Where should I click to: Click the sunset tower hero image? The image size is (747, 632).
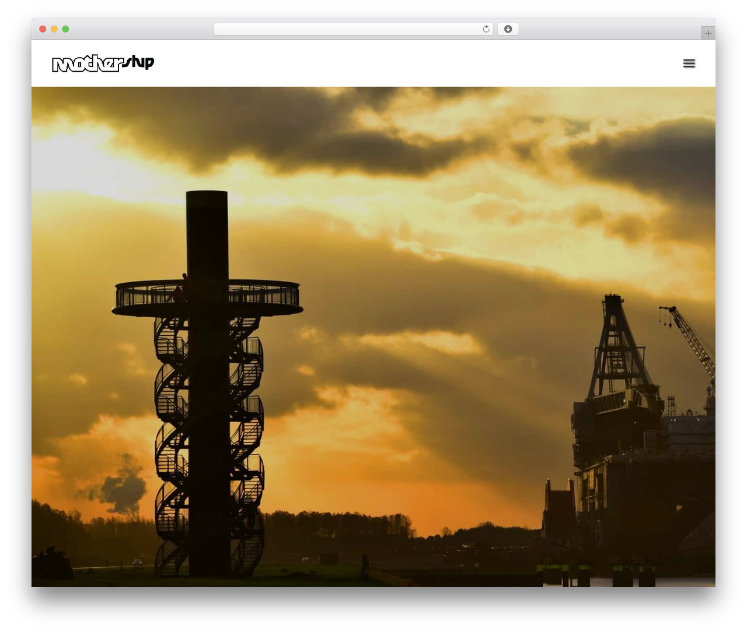[x=373, y=336]
